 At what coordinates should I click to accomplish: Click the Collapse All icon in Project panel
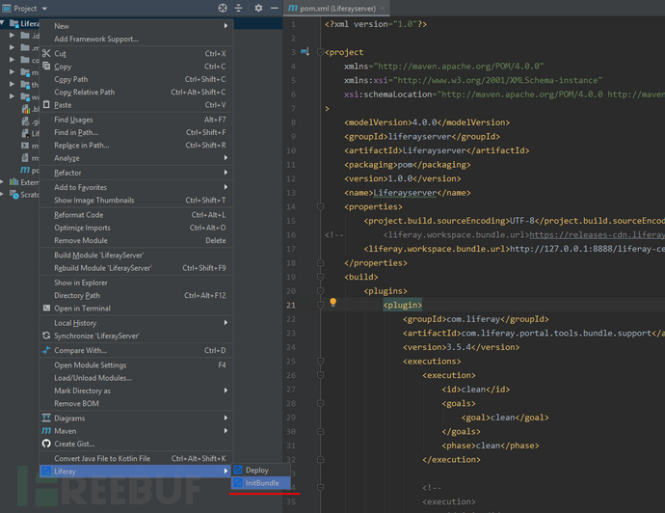pos(239,8)
